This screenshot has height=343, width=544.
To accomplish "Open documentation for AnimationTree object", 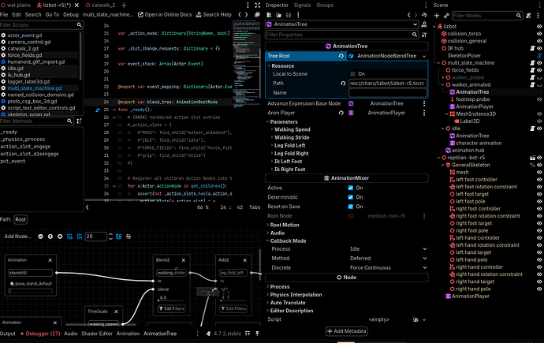I will [x=424, y=24].
